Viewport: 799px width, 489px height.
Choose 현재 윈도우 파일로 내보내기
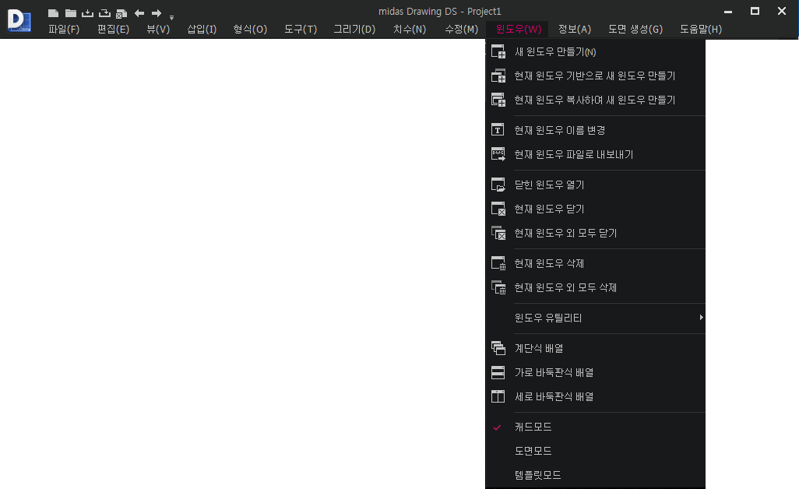point(574,154)
